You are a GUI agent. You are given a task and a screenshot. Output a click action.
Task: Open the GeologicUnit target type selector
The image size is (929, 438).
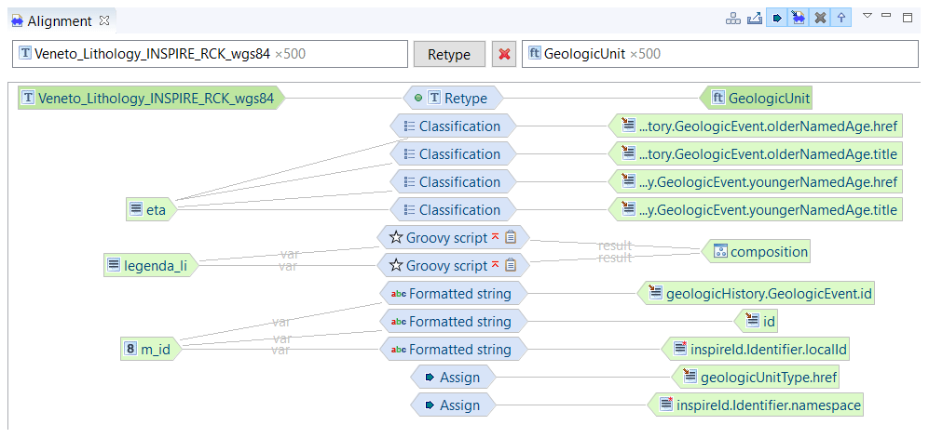point(717,54)
